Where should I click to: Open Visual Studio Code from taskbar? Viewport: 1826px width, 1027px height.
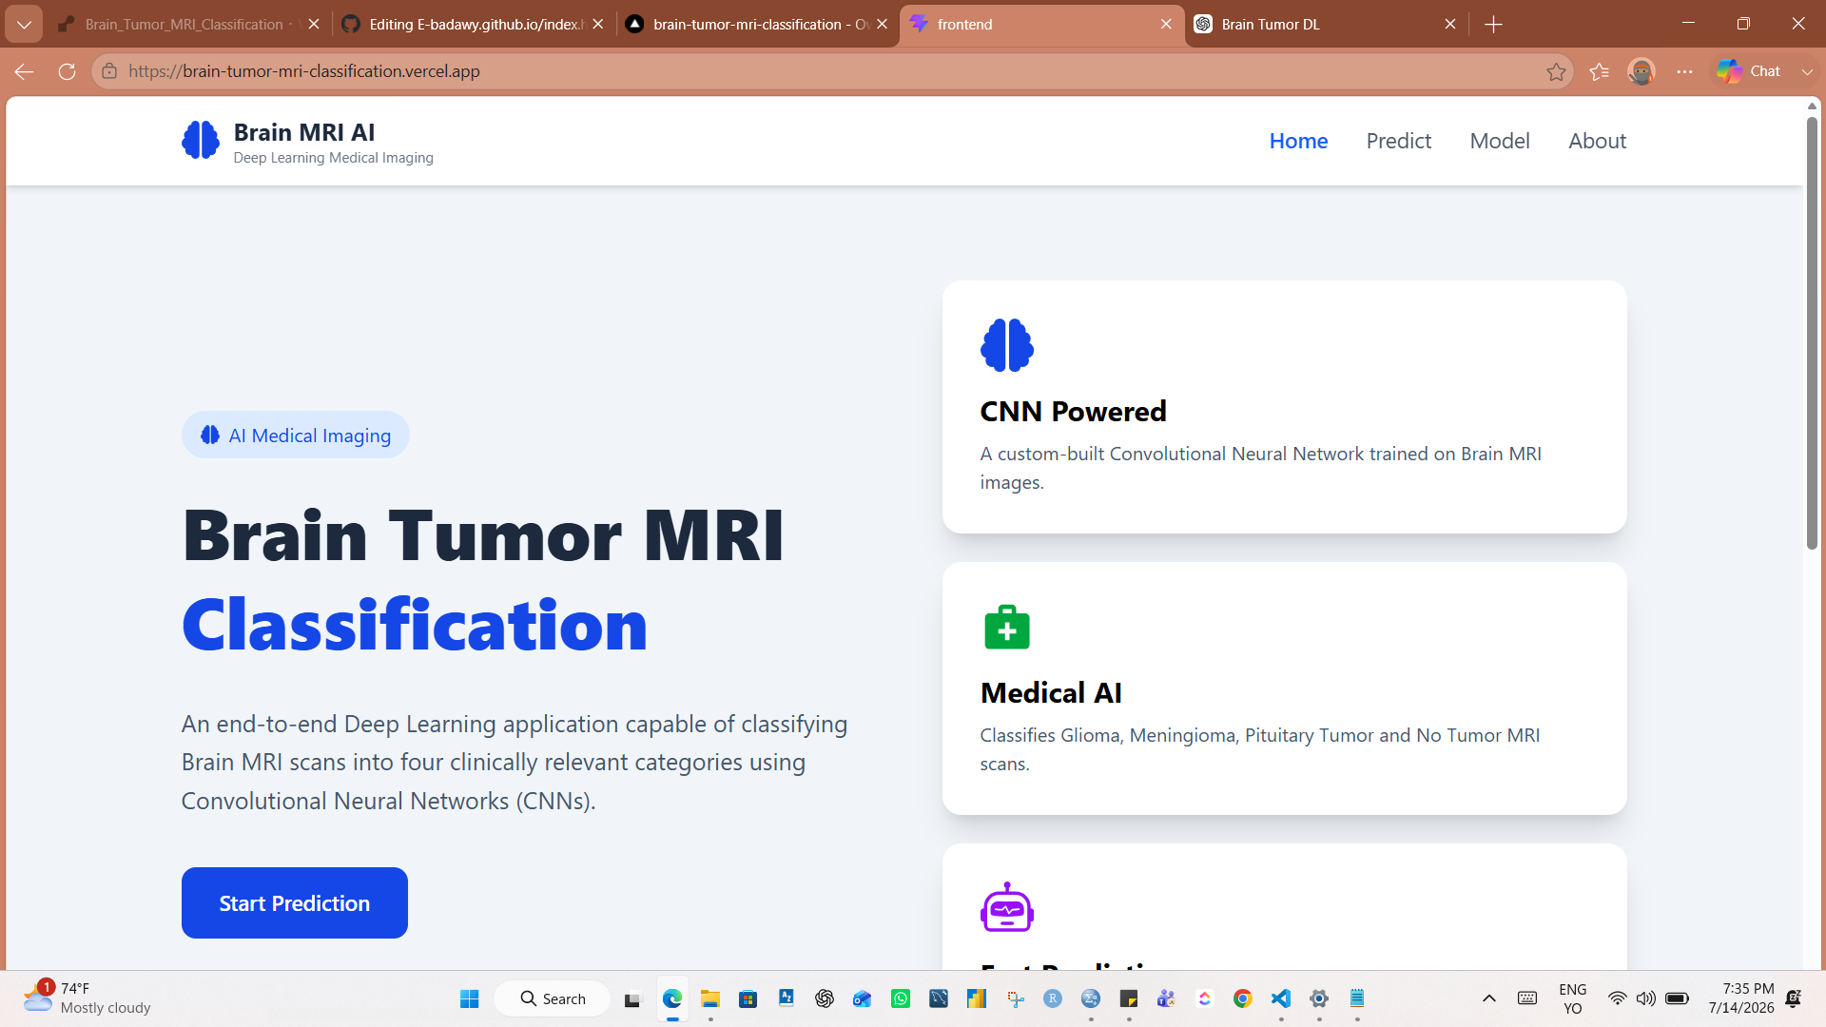pyautogui.click(x=1281, y=998)
